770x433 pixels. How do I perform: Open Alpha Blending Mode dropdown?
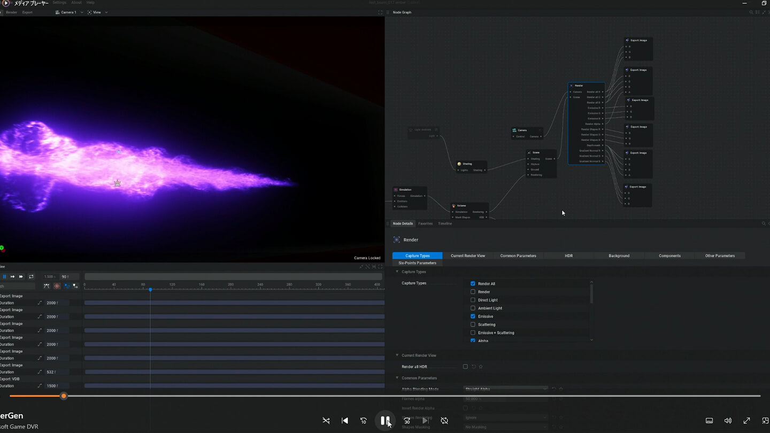(505, 389)
